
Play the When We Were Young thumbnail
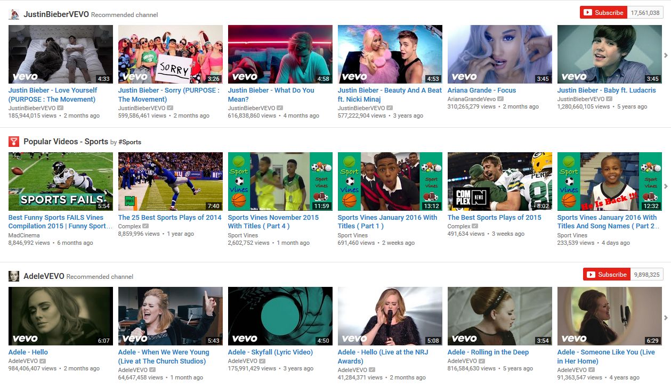[x=171, y=316]
